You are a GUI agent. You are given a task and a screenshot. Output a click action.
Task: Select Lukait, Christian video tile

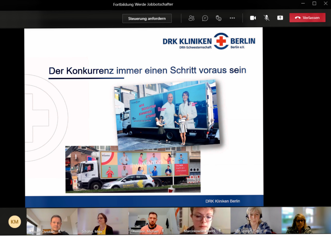coord(52,221)
